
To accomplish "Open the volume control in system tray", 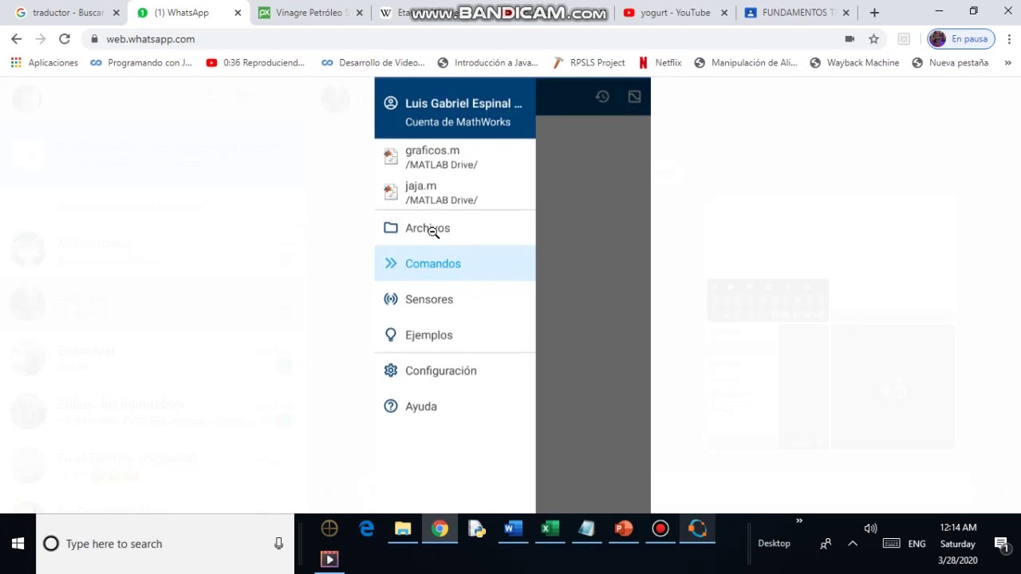I will (x=870, y=529).
